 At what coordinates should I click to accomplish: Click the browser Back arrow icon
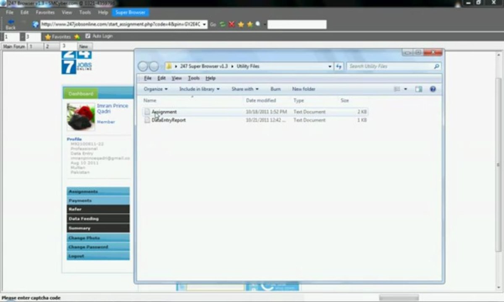[11, 22]
